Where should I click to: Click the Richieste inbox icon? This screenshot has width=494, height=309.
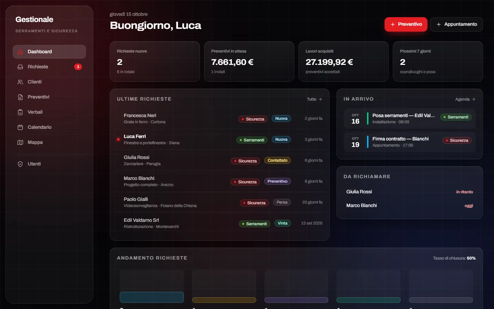click(20, 67)
